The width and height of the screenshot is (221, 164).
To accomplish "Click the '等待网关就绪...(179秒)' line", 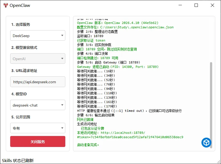I will pos(97,106).
